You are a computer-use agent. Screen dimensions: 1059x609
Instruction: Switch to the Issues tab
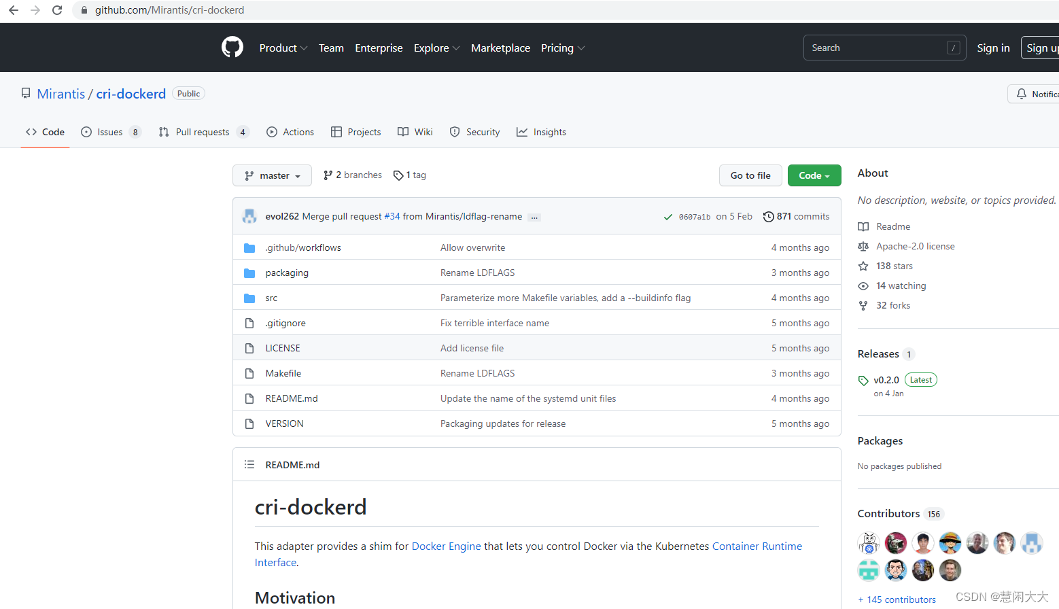click(110, 132)
